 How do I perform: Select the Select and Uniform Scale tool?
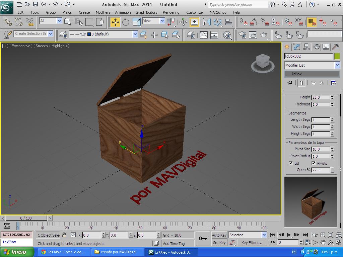pyautogui.click(x=137, y=22)
